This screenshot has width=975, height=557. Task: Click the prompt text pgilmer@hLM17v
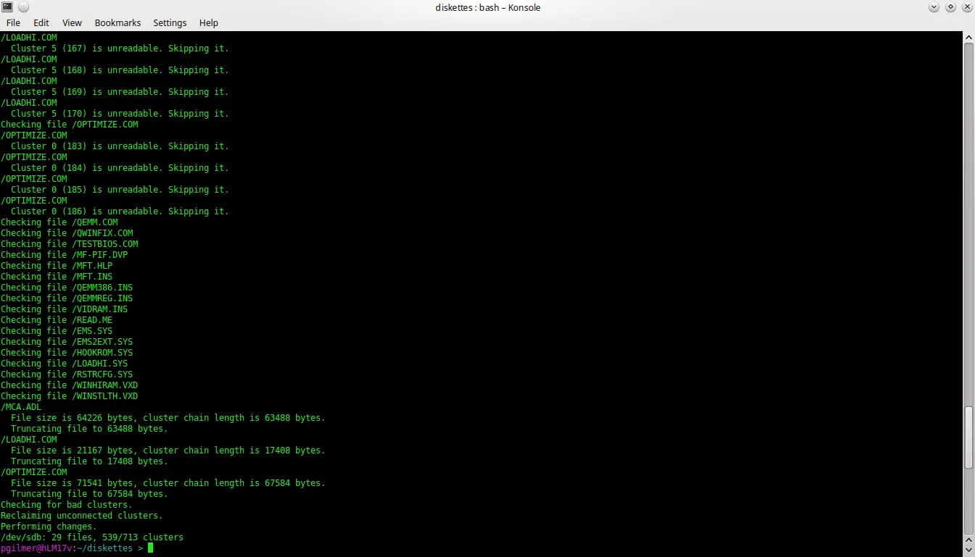(x=36, y=548)
